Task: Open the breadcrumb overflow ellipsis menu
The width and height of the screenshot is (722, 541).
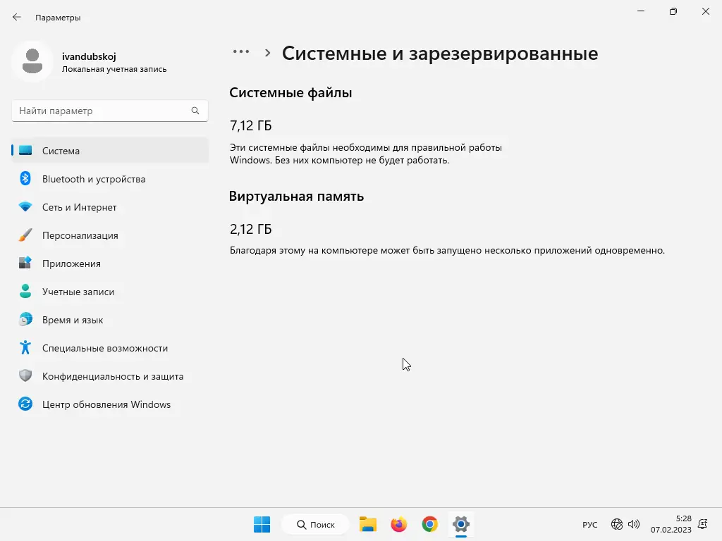Action: (241, 51)
